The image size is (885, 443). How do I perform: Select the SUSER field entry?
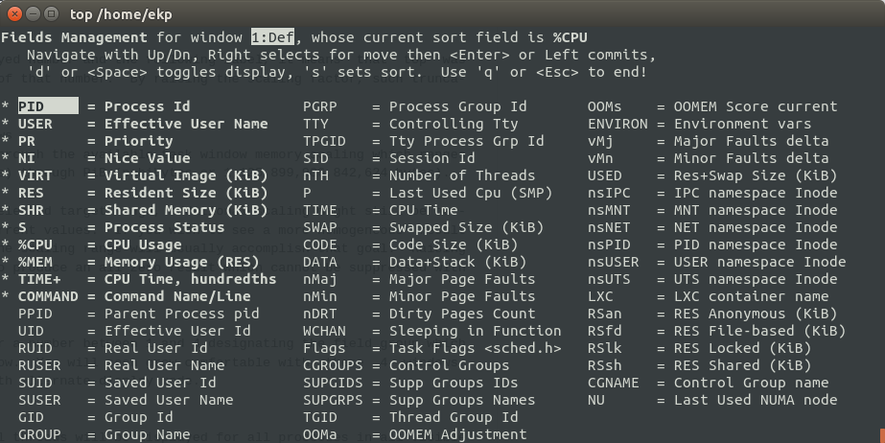(126, 400)
